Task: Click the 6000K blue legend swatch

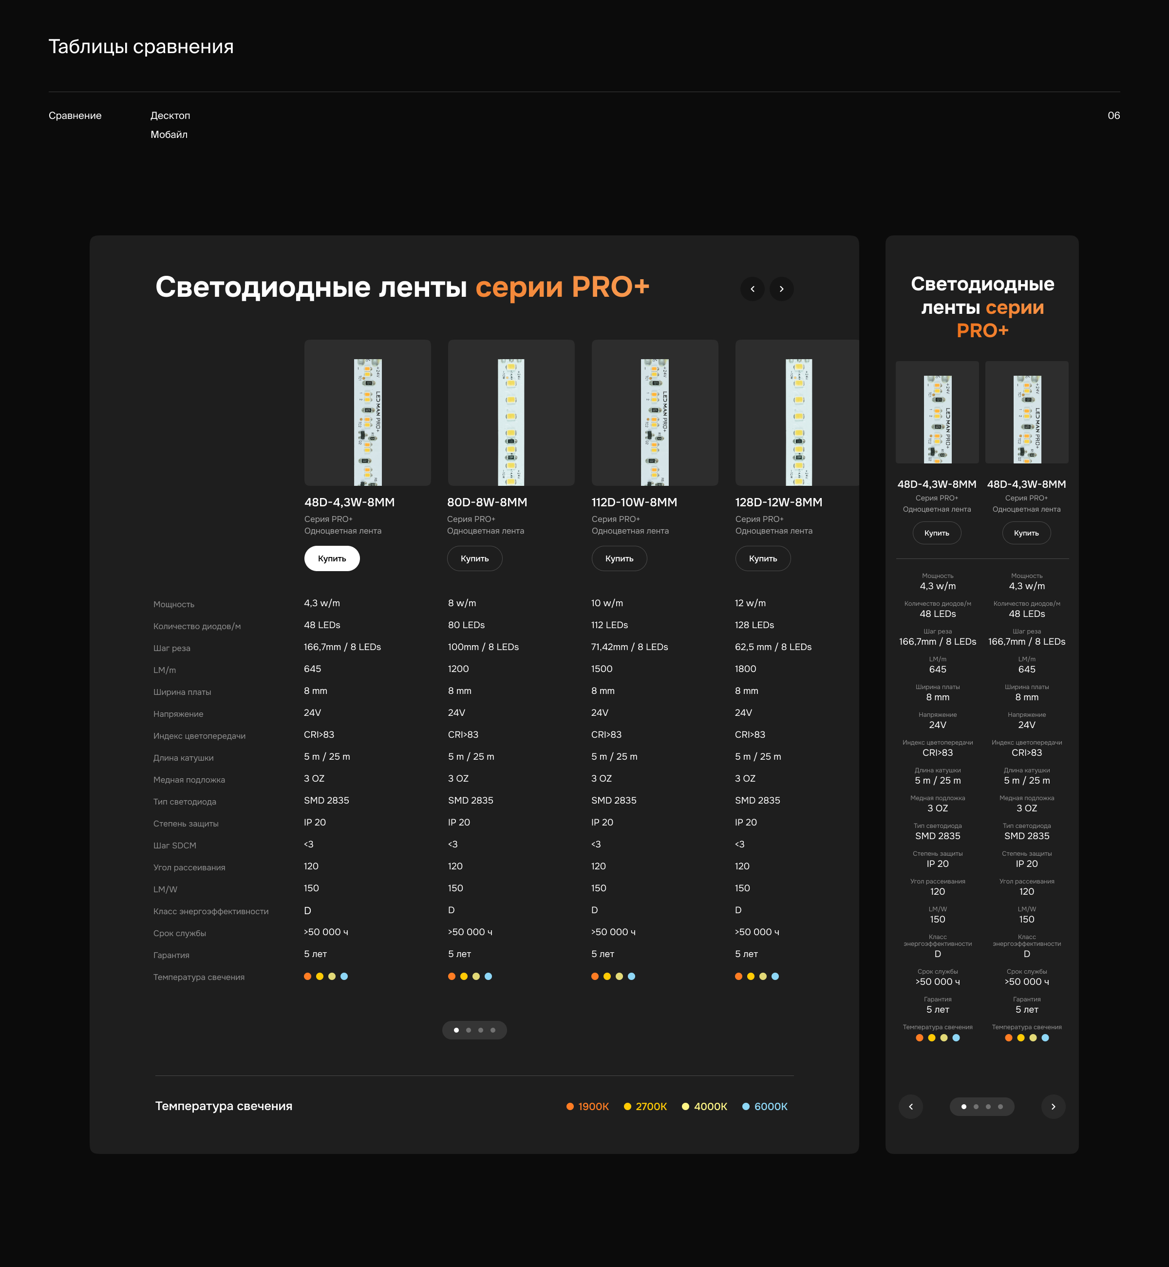Action: pos(746,1106)
